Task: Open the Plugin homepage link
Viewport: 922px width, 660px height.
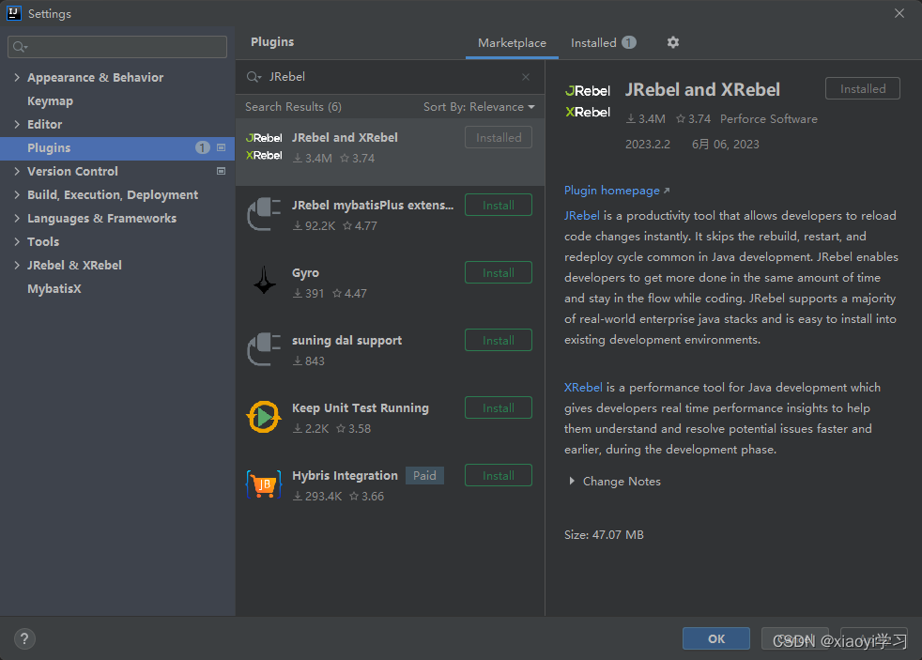Action: [616, 191]
